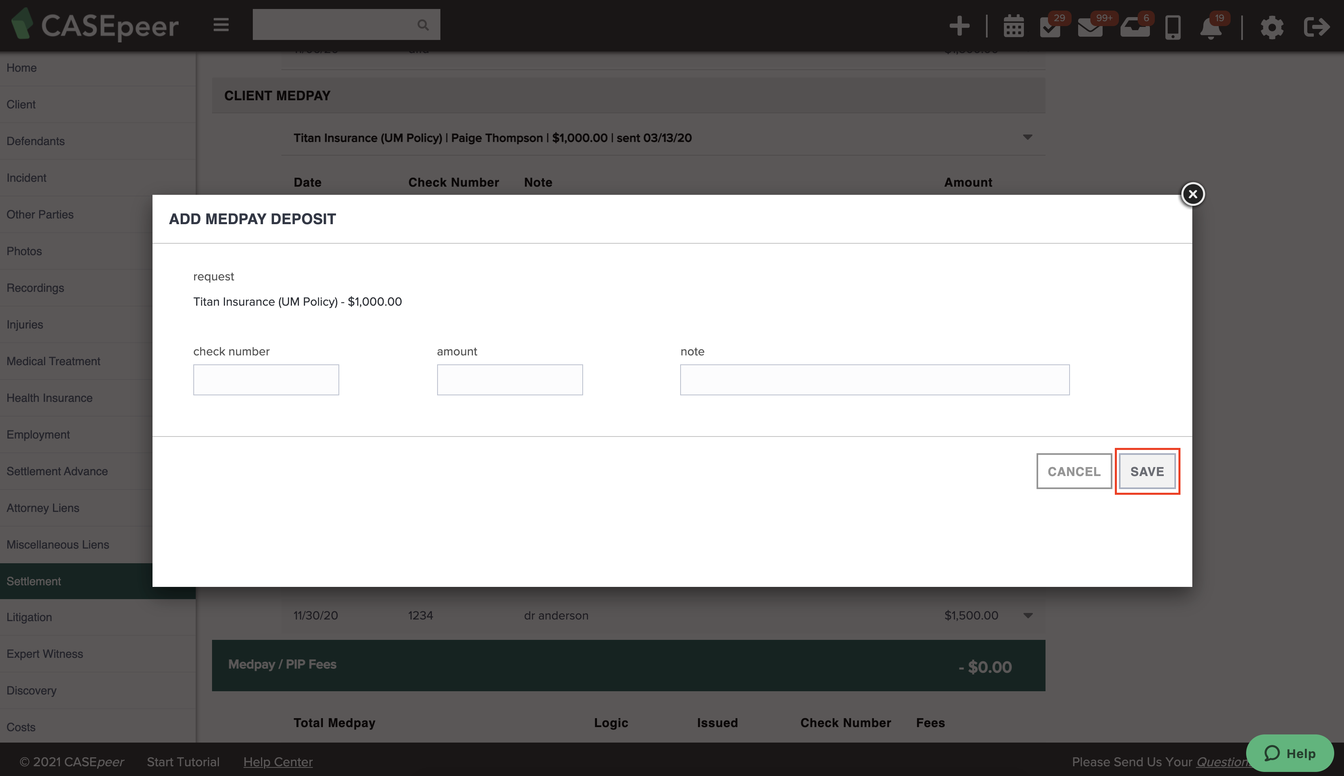Expand the dr anderson row dropdown arrow

pyautogui.click(x=1028, y=615)
